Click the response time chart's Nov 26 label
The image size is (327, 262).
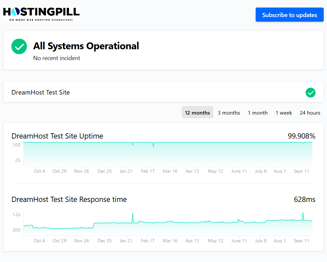coord(82,241)
